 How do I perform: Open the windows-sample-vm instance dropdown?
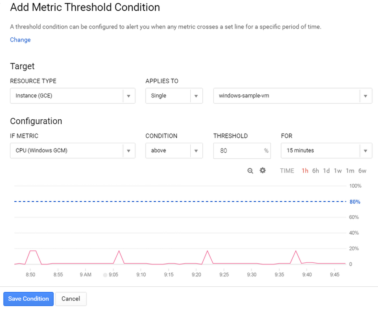[x=293, y=96]
